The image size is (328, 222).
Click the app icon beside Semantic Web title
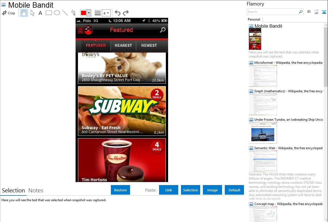251,148
